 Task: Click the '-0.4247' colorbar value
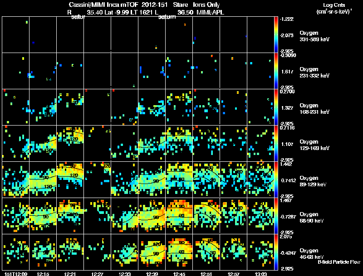(288, 253)
